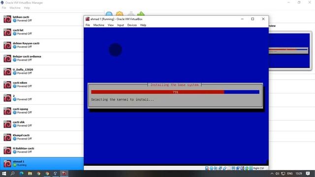The width and height of the screenshot is (315, 177).
Task: Select the 'debian Rayyan cacti' virtual machine
Action: (42, 45)
